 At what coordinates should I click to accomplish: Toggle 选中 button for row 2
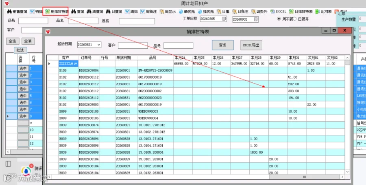[23, 75]
